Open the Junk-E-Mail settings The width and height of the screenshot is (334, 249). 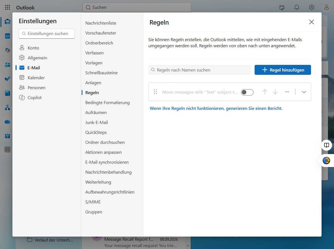click(97, 123)
